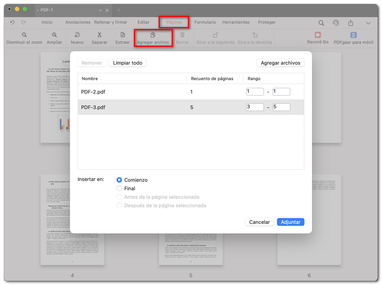This screenshot has height=285, width=382.
Task: Click the Separar scissors icon
Action: coord(100,35)
